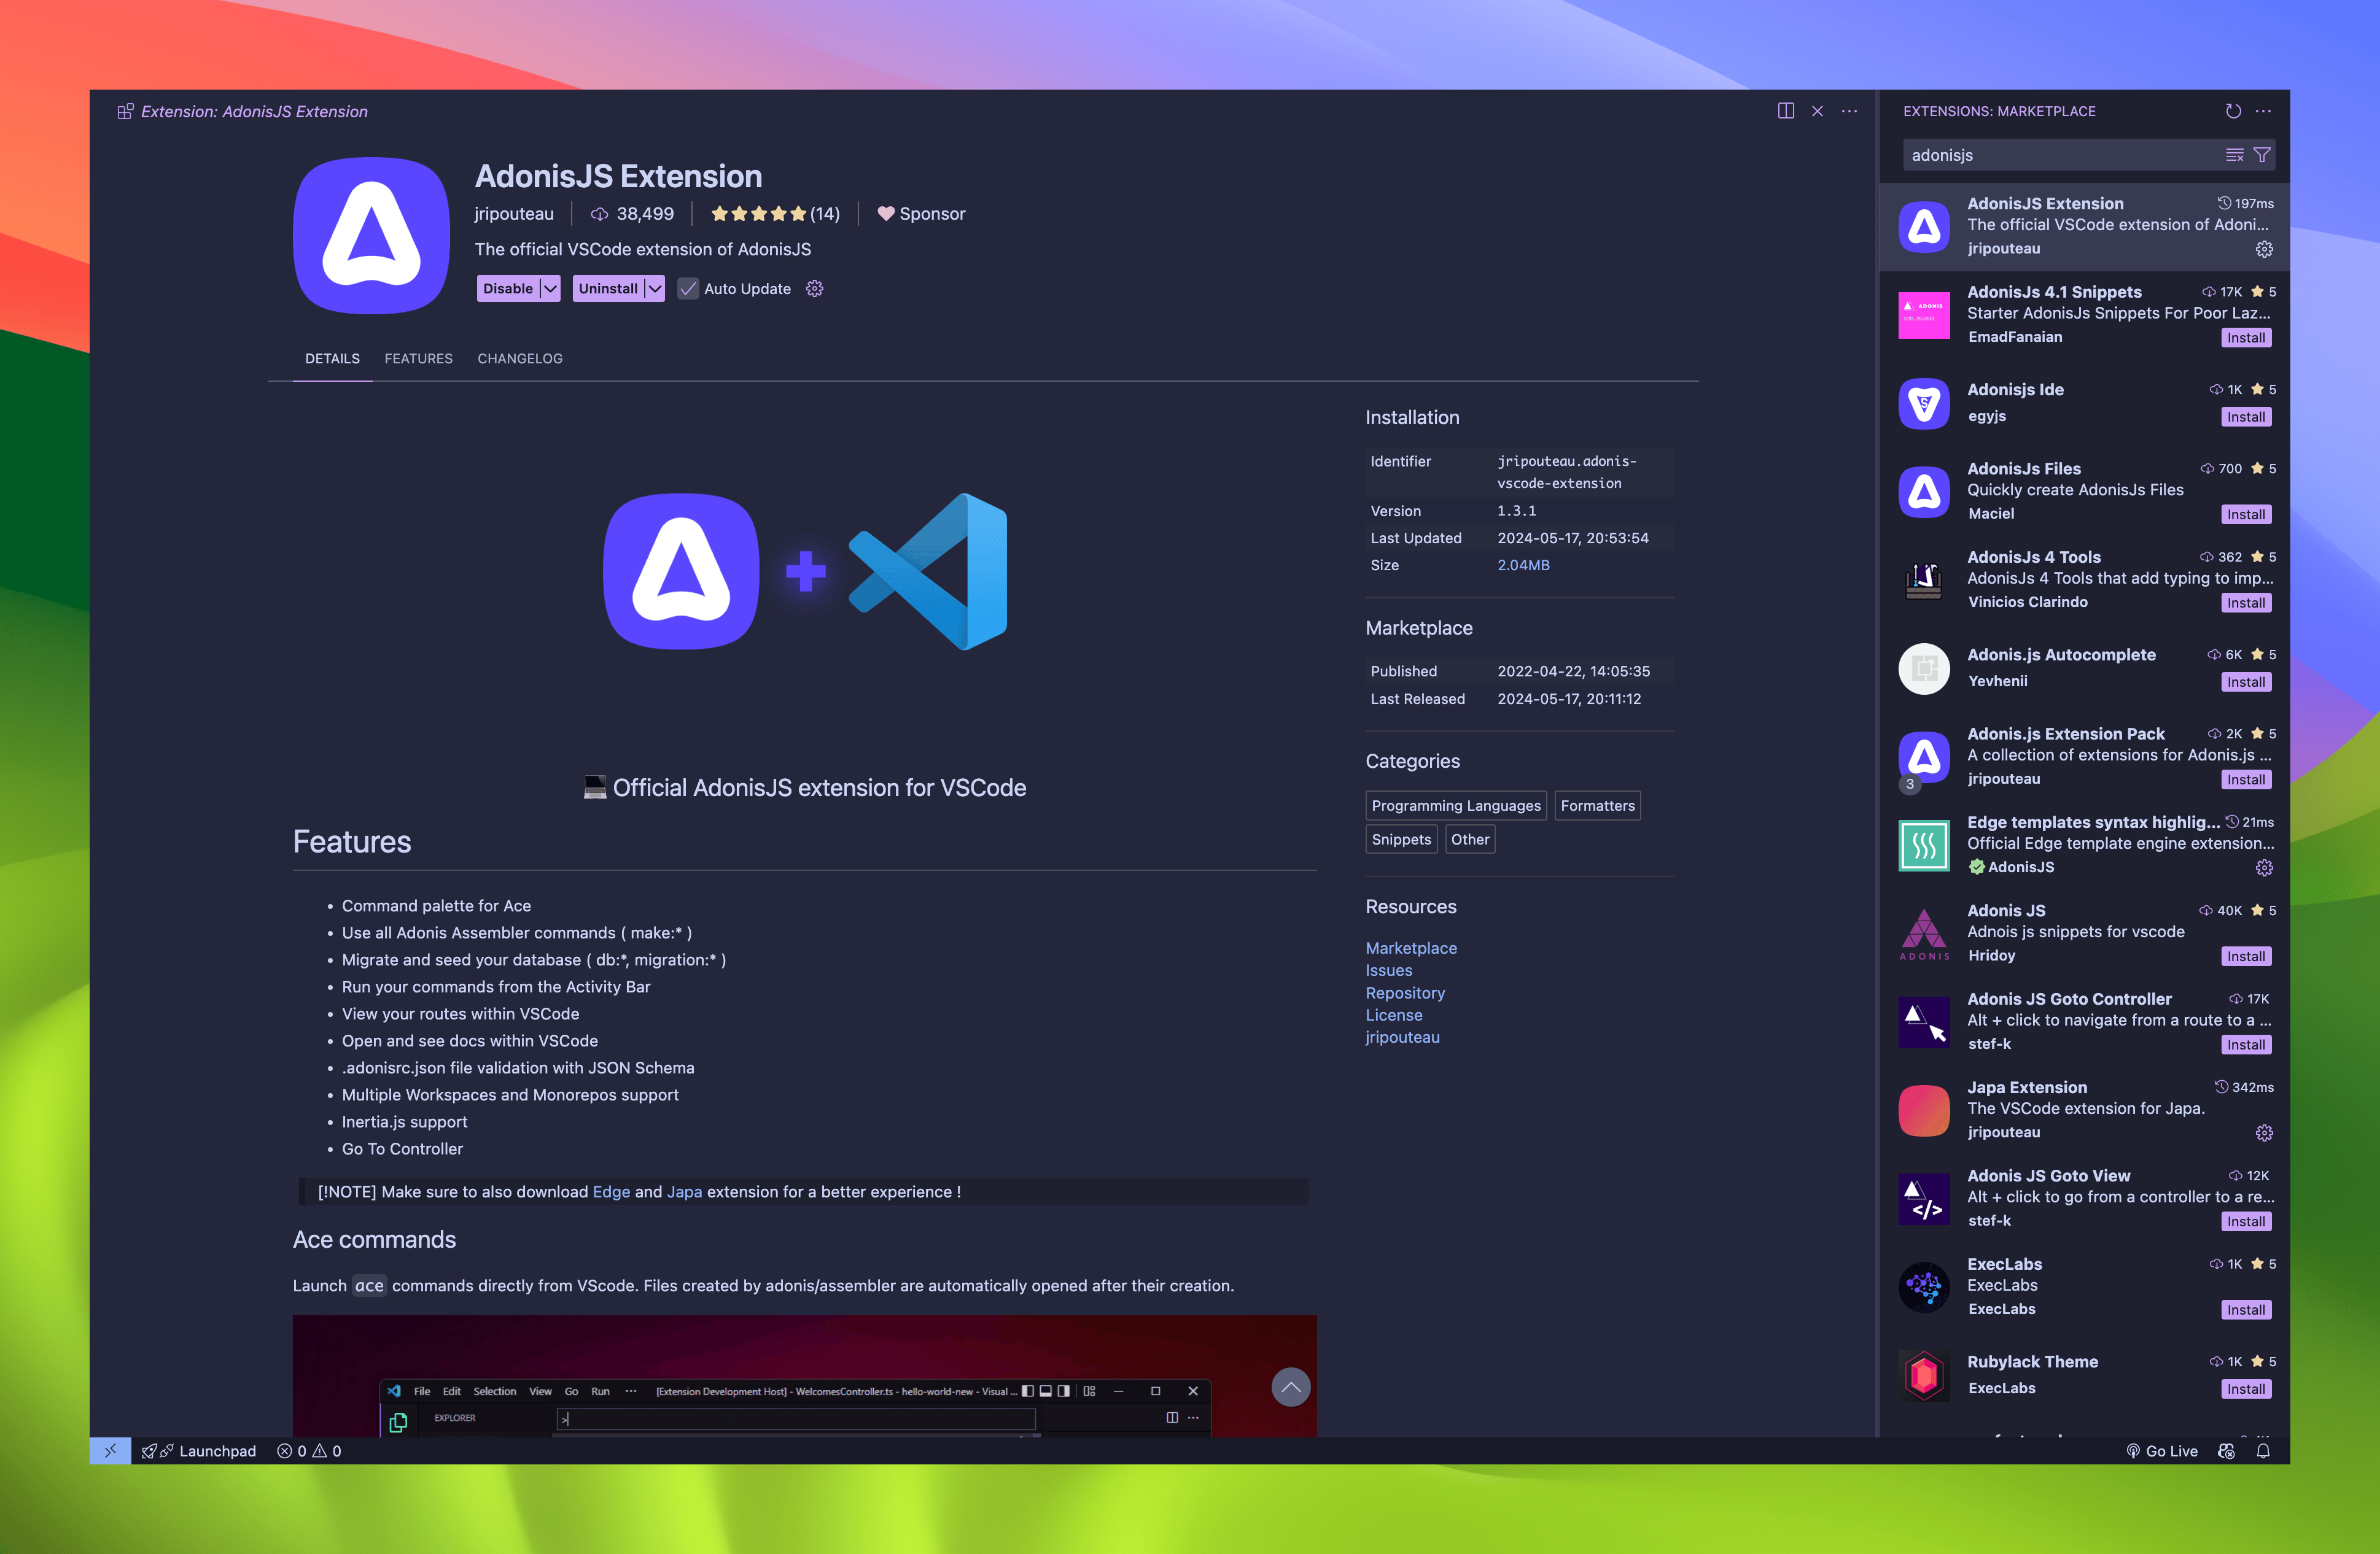Viewport: 2380px width, 1554px height.
Task: Click the large AdonisJS extension logo
Action: pyautogui.click(x=371, y=236)
